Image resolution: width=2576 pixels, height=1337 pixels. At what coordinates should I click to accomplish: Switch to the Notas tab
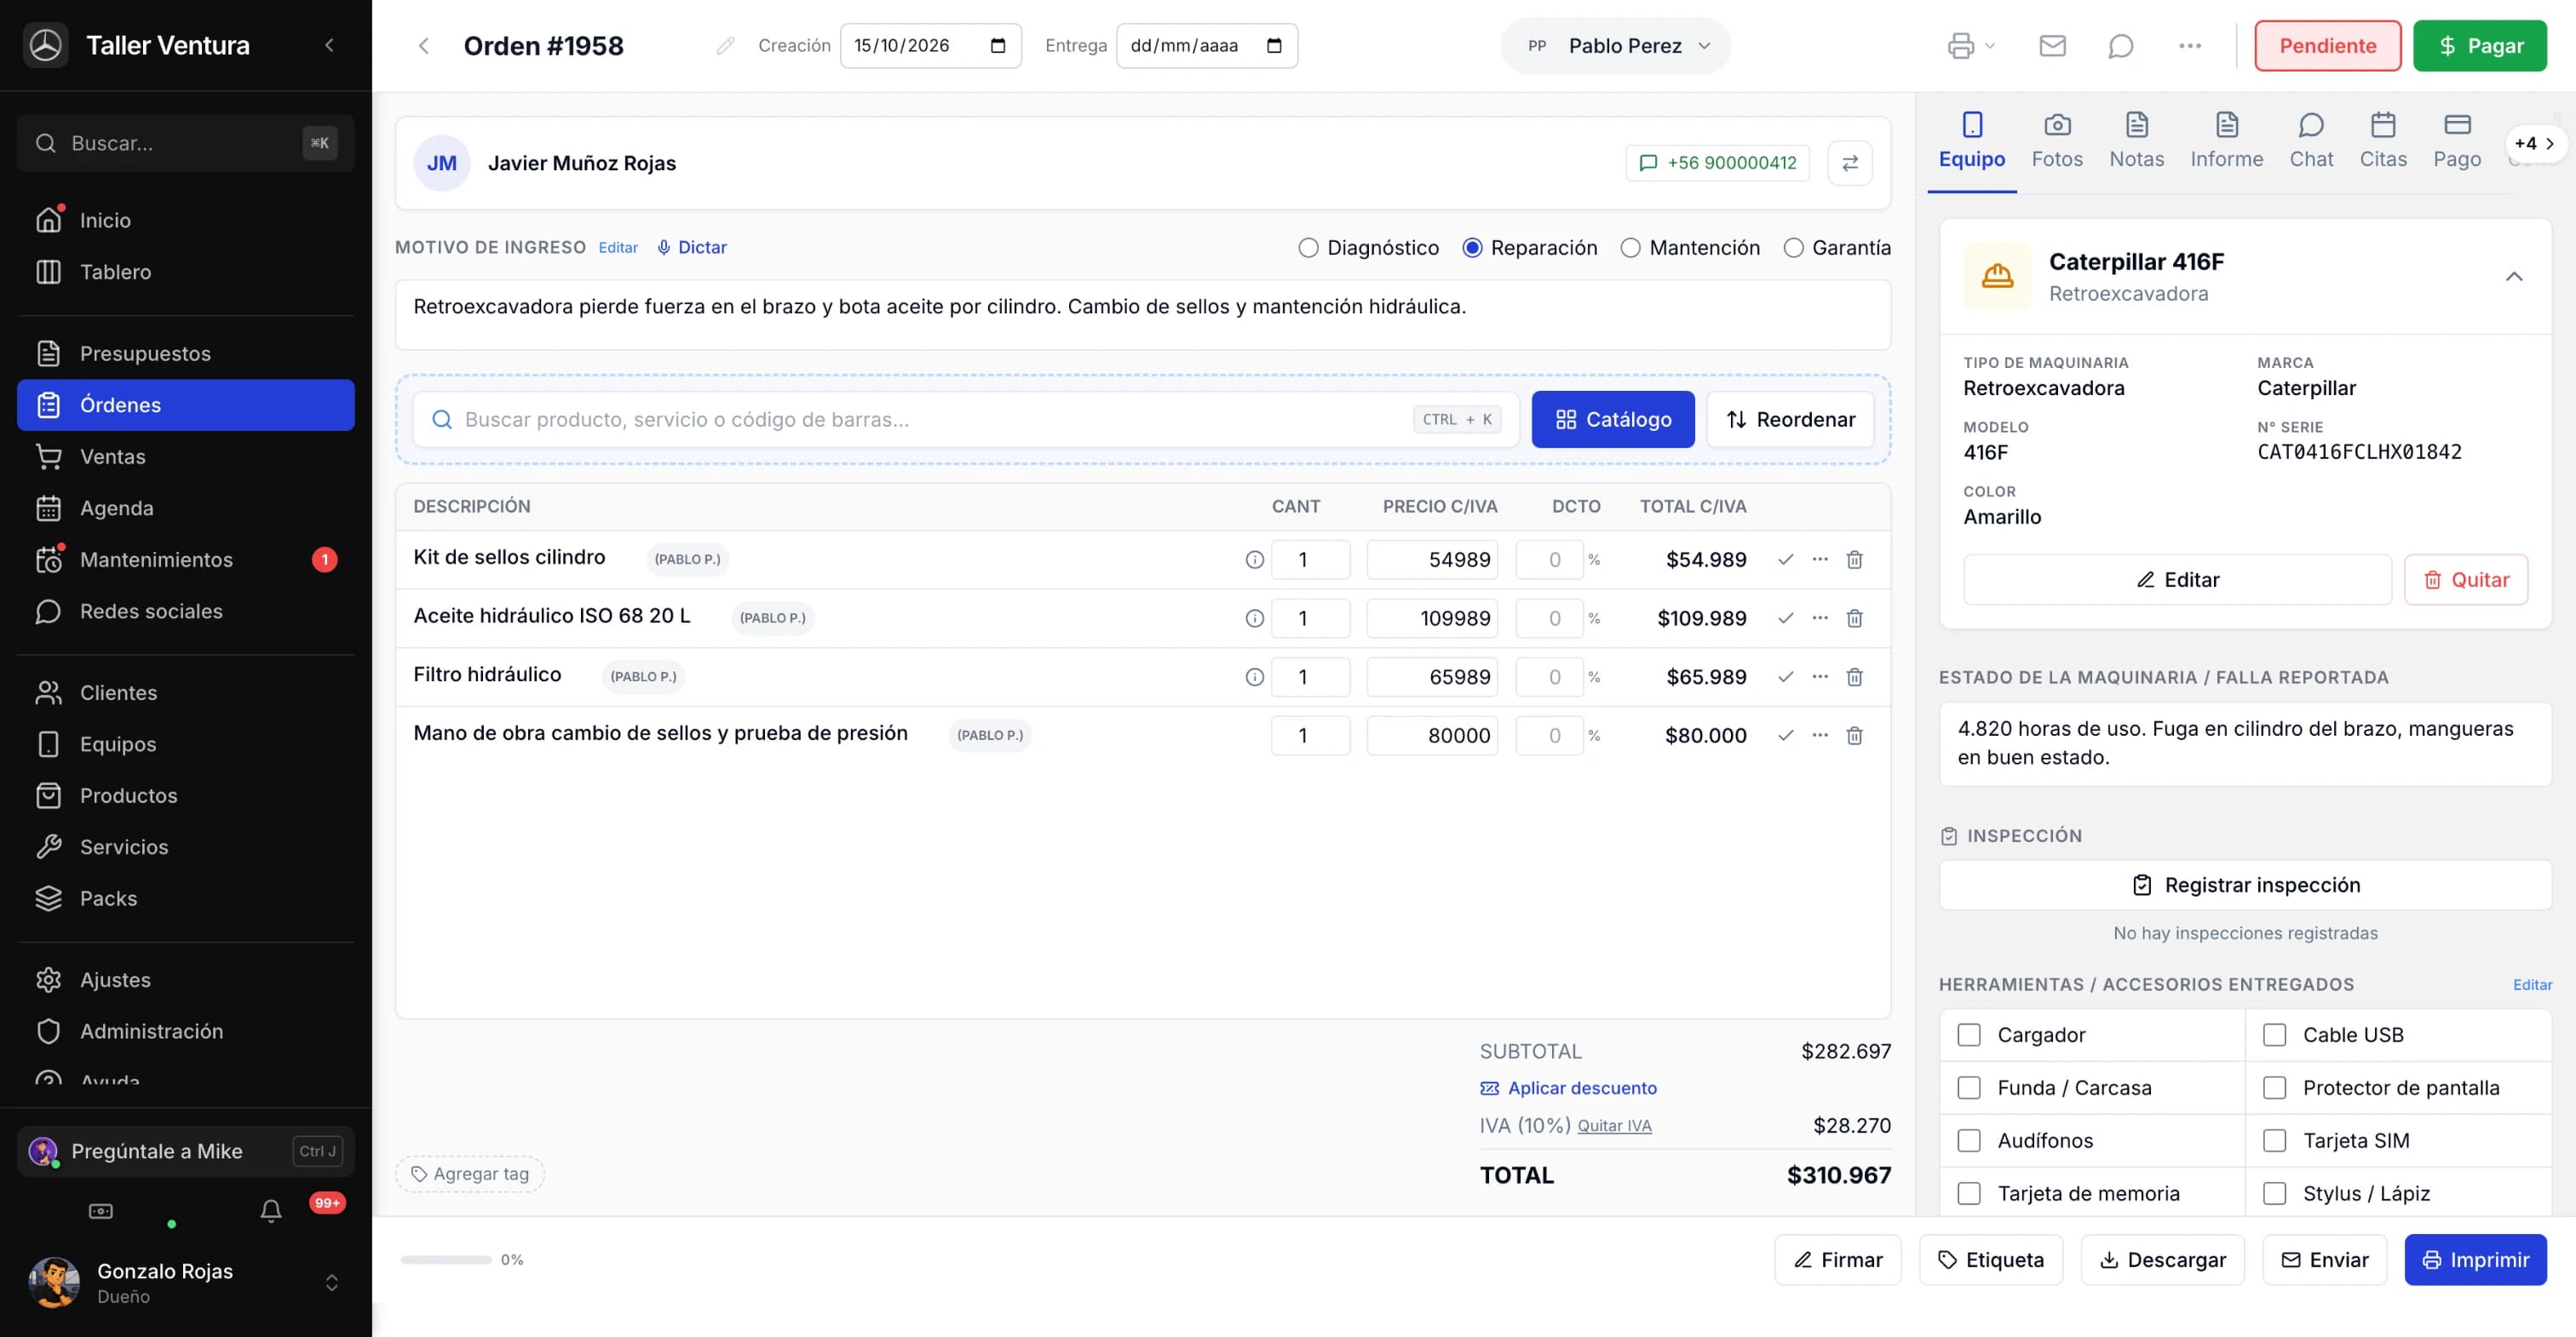(x=2136, y=141)
